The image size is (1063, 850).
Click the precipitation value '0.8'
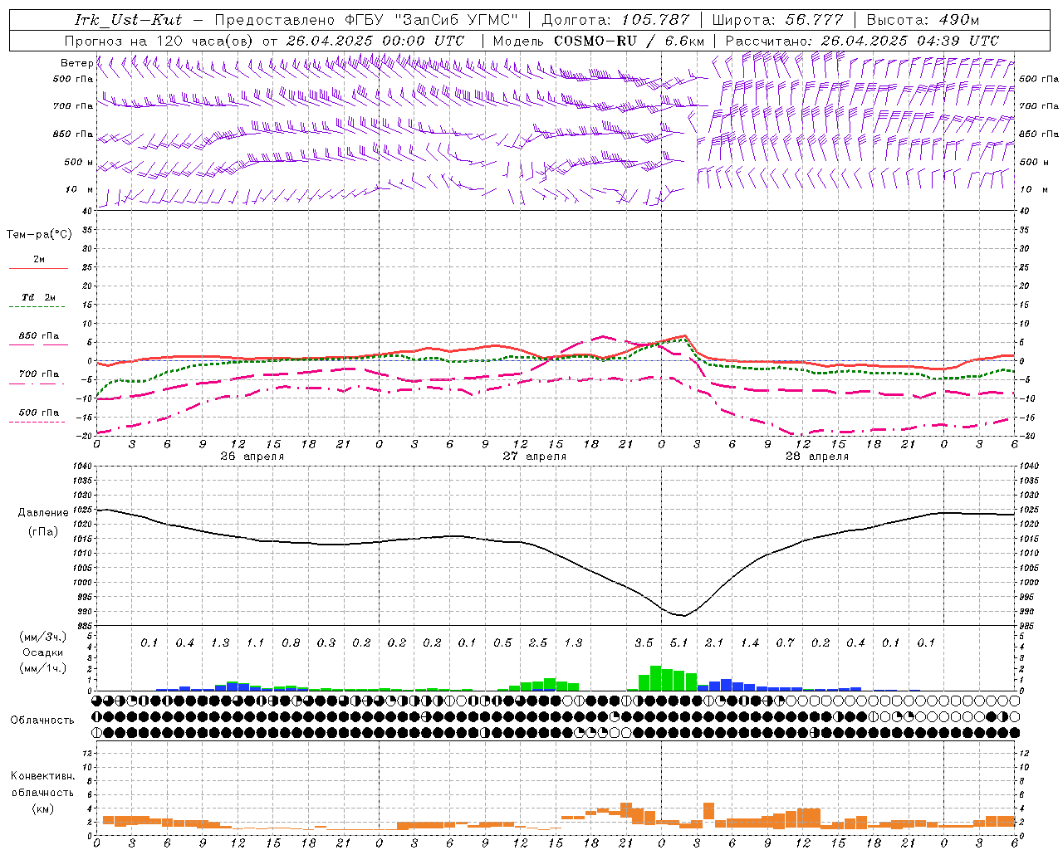(x=291, y=642)
